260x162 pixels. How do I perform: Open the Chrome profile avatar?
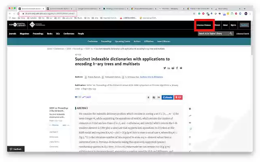click(246, 14)
